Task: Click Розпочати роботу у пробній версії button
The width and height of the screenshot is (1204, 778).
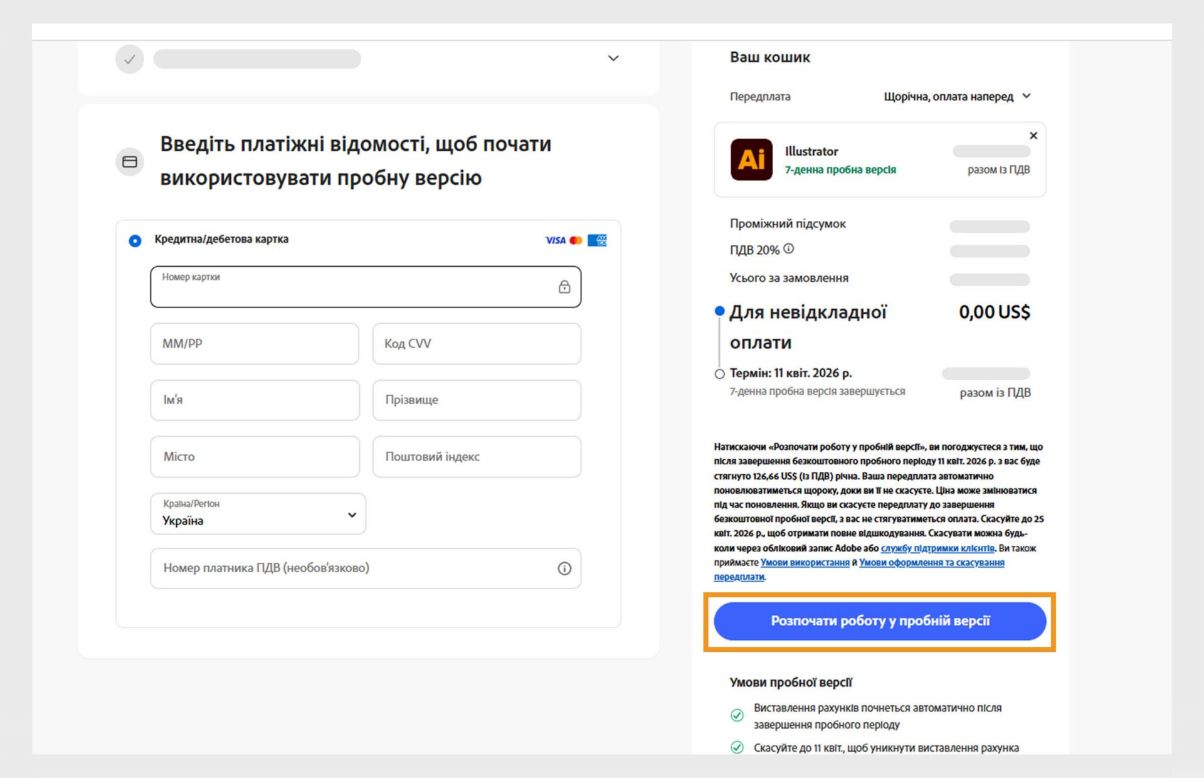Action: [879, 621]
